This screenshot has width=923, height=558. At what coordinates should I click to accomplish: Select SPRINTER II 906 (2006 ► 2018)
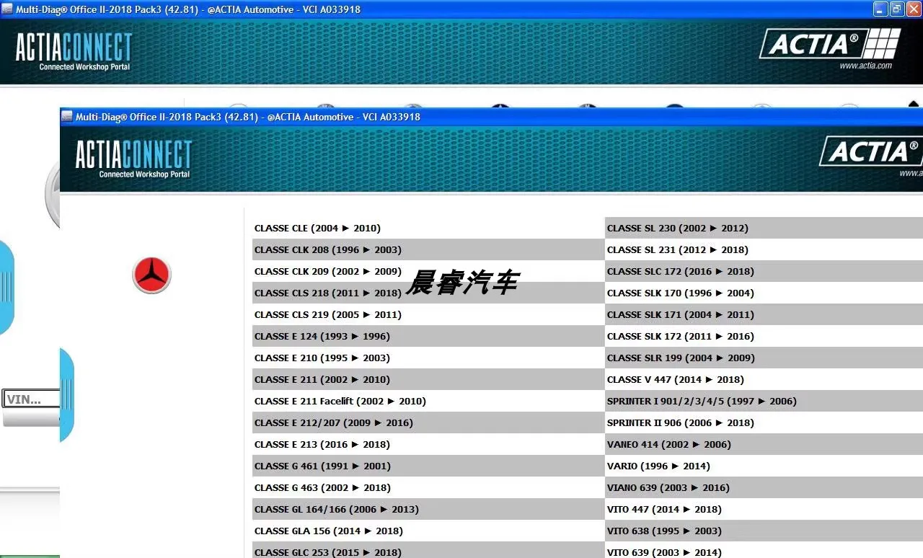tap(764, 422)
